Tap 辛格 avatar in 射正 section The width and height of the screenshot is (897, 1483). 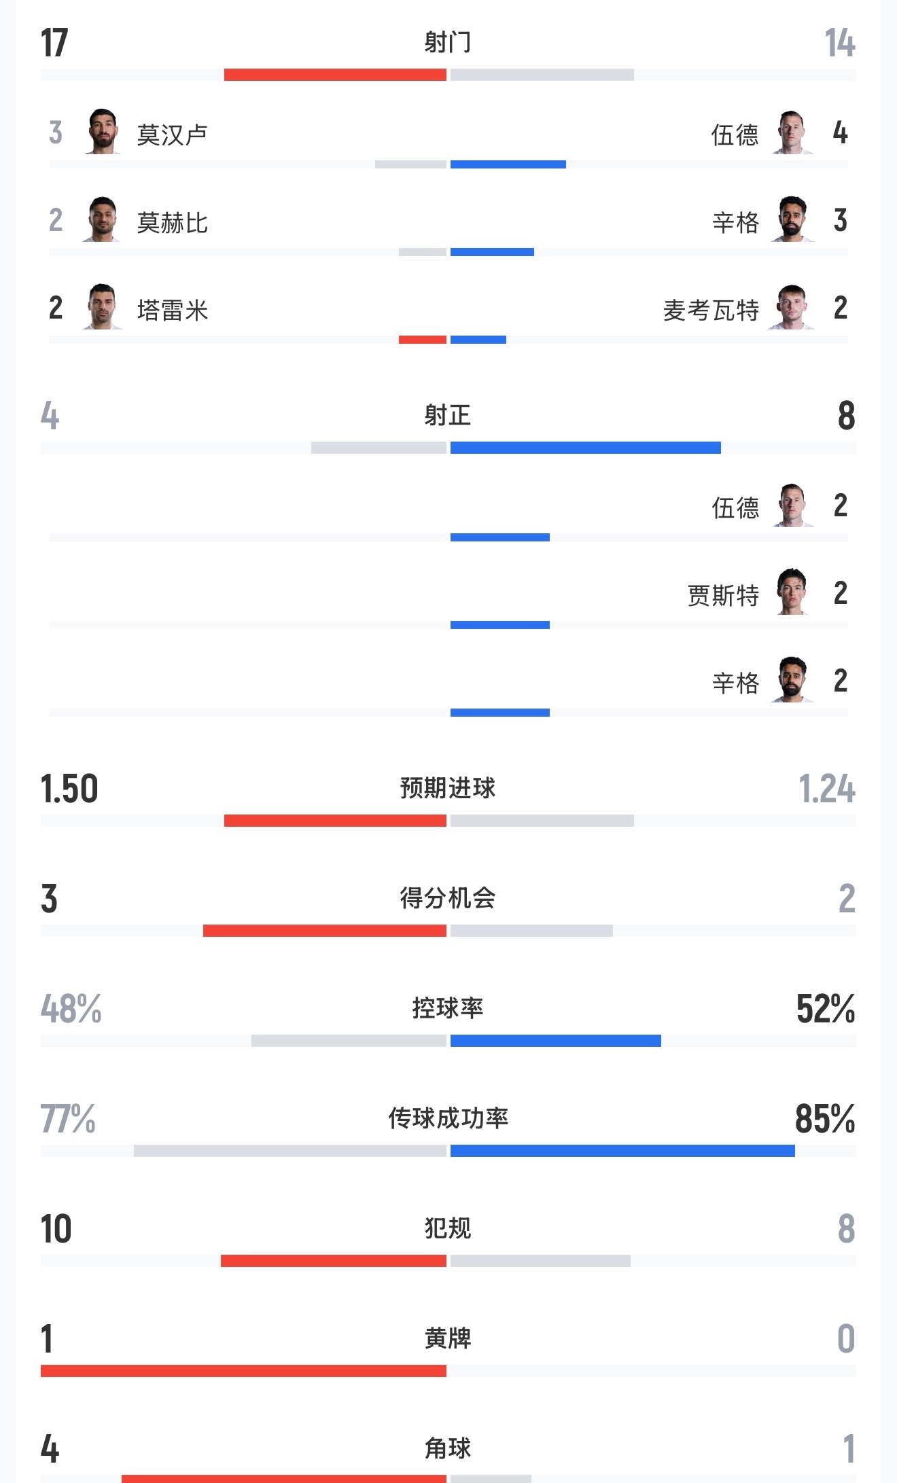coord(792,679)
